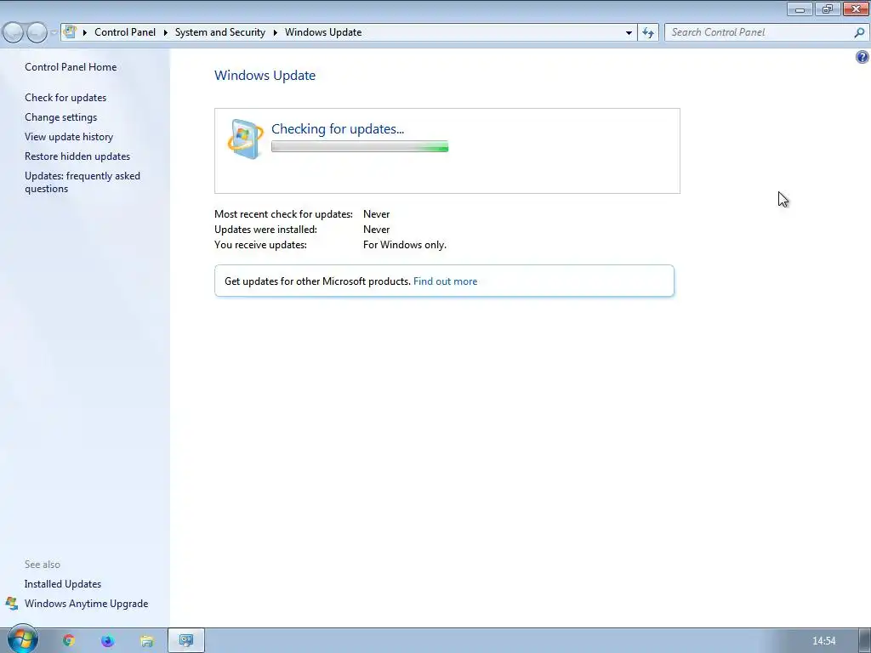Image resolution: width=871 pixels, height=653 pixels.
Task: Click Check for updates link
Action: pos(65,98)
